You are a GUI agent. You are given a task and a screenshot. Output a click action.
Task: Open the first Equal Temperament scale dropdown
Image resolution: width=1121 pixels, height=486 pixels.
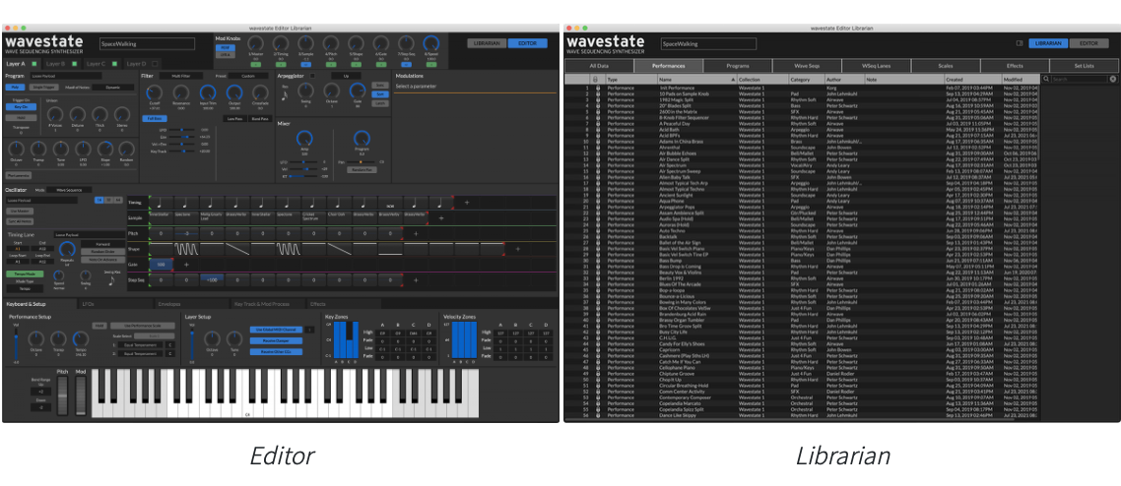tap(140, 344)
